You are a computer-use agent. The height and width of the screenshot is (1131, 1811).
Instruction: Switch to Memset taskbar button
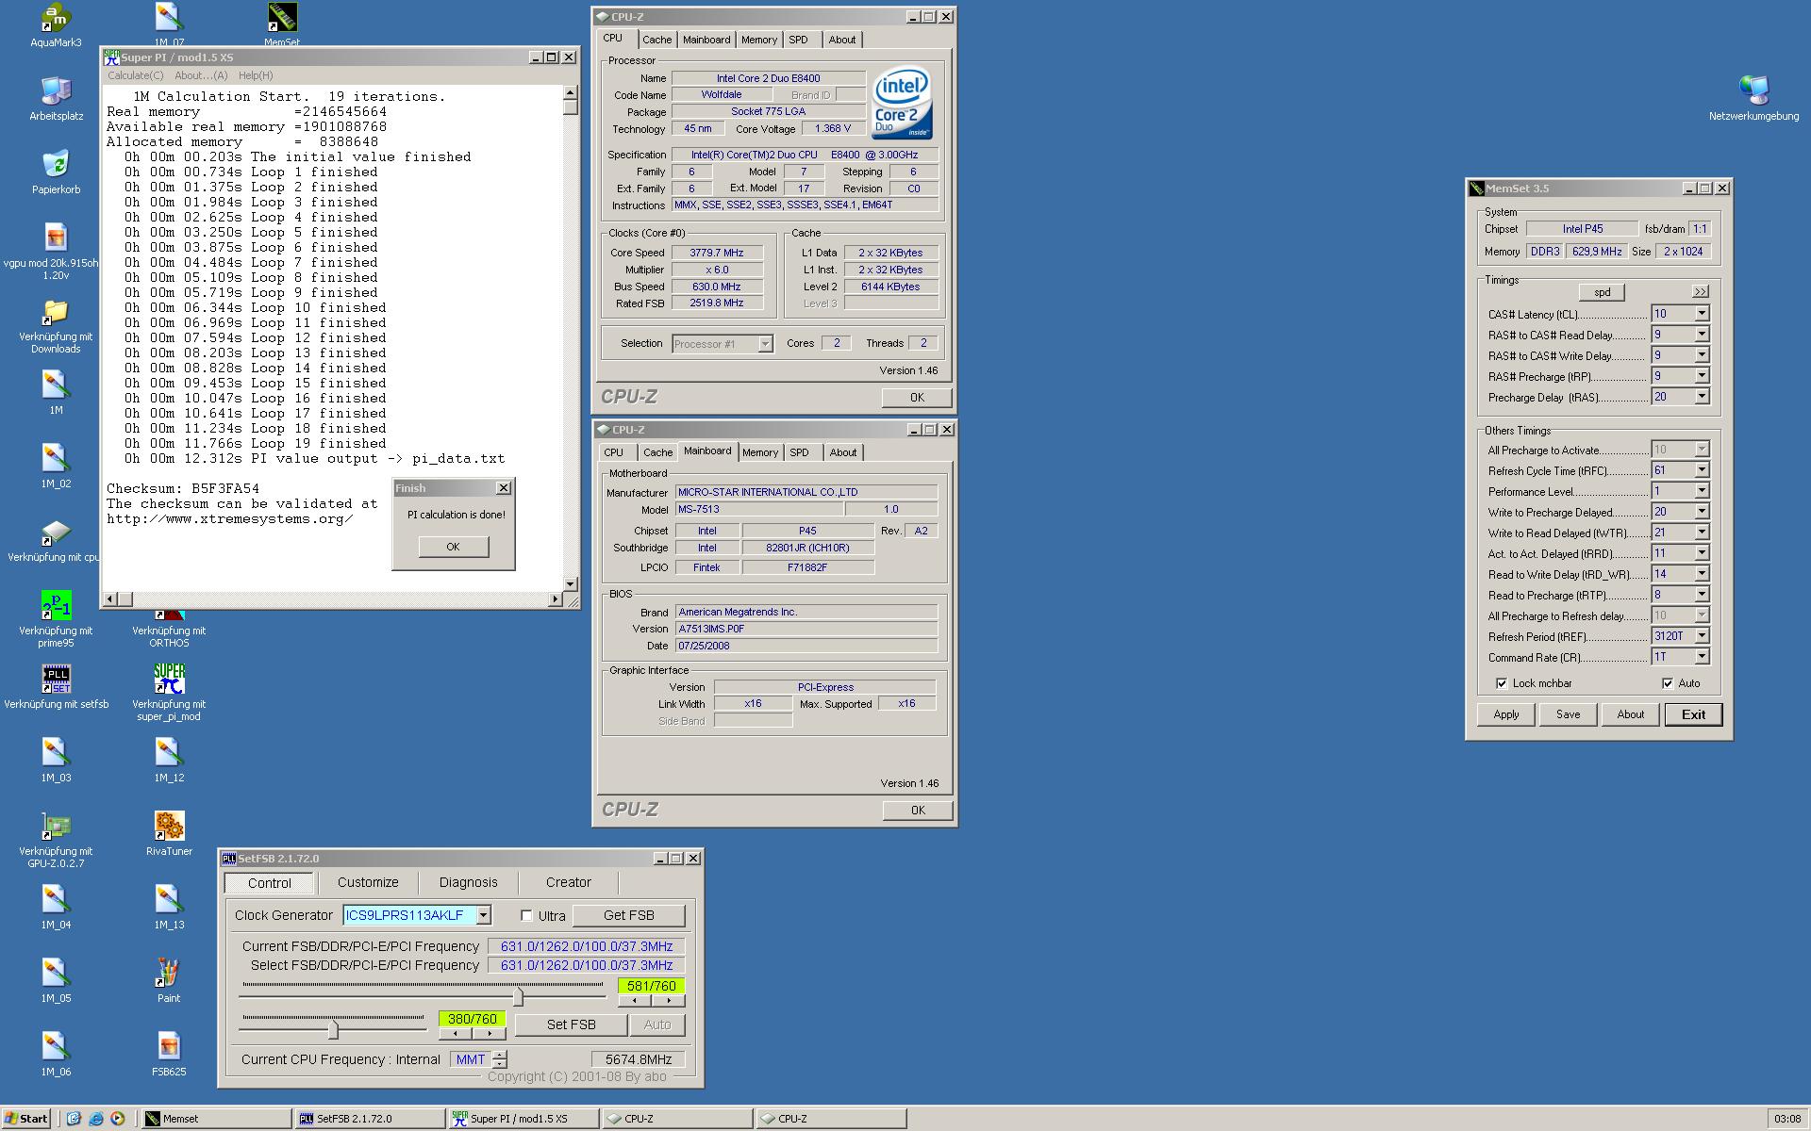tap(217, 1119)
